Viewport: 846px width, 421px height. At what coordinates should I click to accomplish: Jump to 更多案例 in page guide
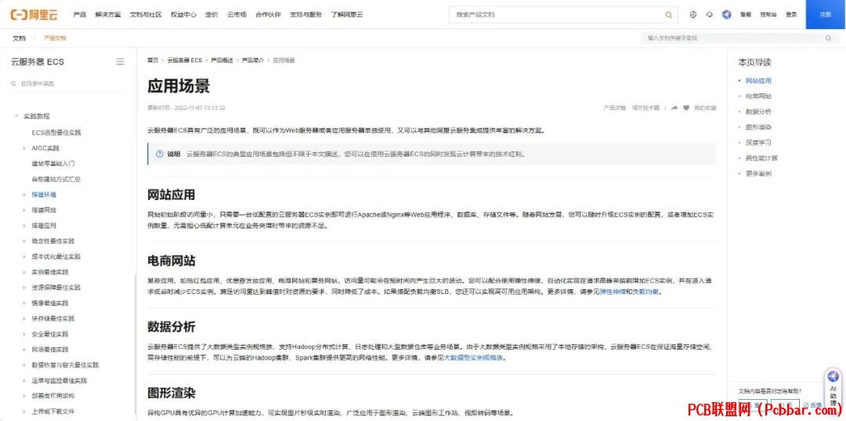click(x=758, y=174)
